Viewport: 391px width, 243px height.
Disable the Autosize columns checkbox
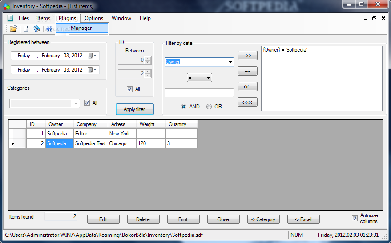tap(355, 219)
